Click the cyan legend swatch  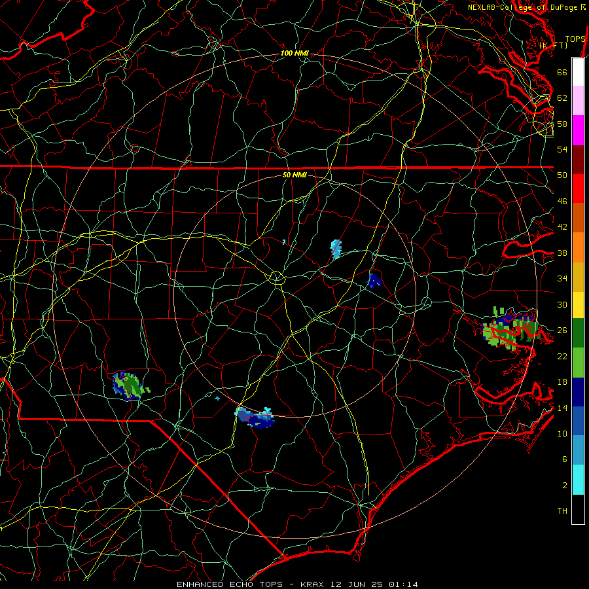[x=578, y=480]
